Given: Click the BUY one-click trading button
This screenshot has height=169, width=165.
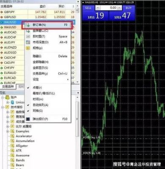Looking at the screenshot, I should click(129, 8).
